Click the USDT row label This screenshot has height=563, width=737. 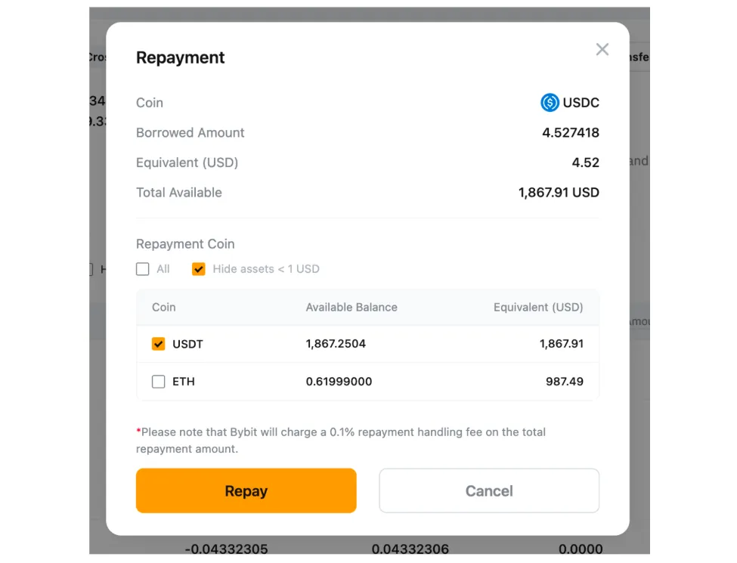tap(187, 344)
